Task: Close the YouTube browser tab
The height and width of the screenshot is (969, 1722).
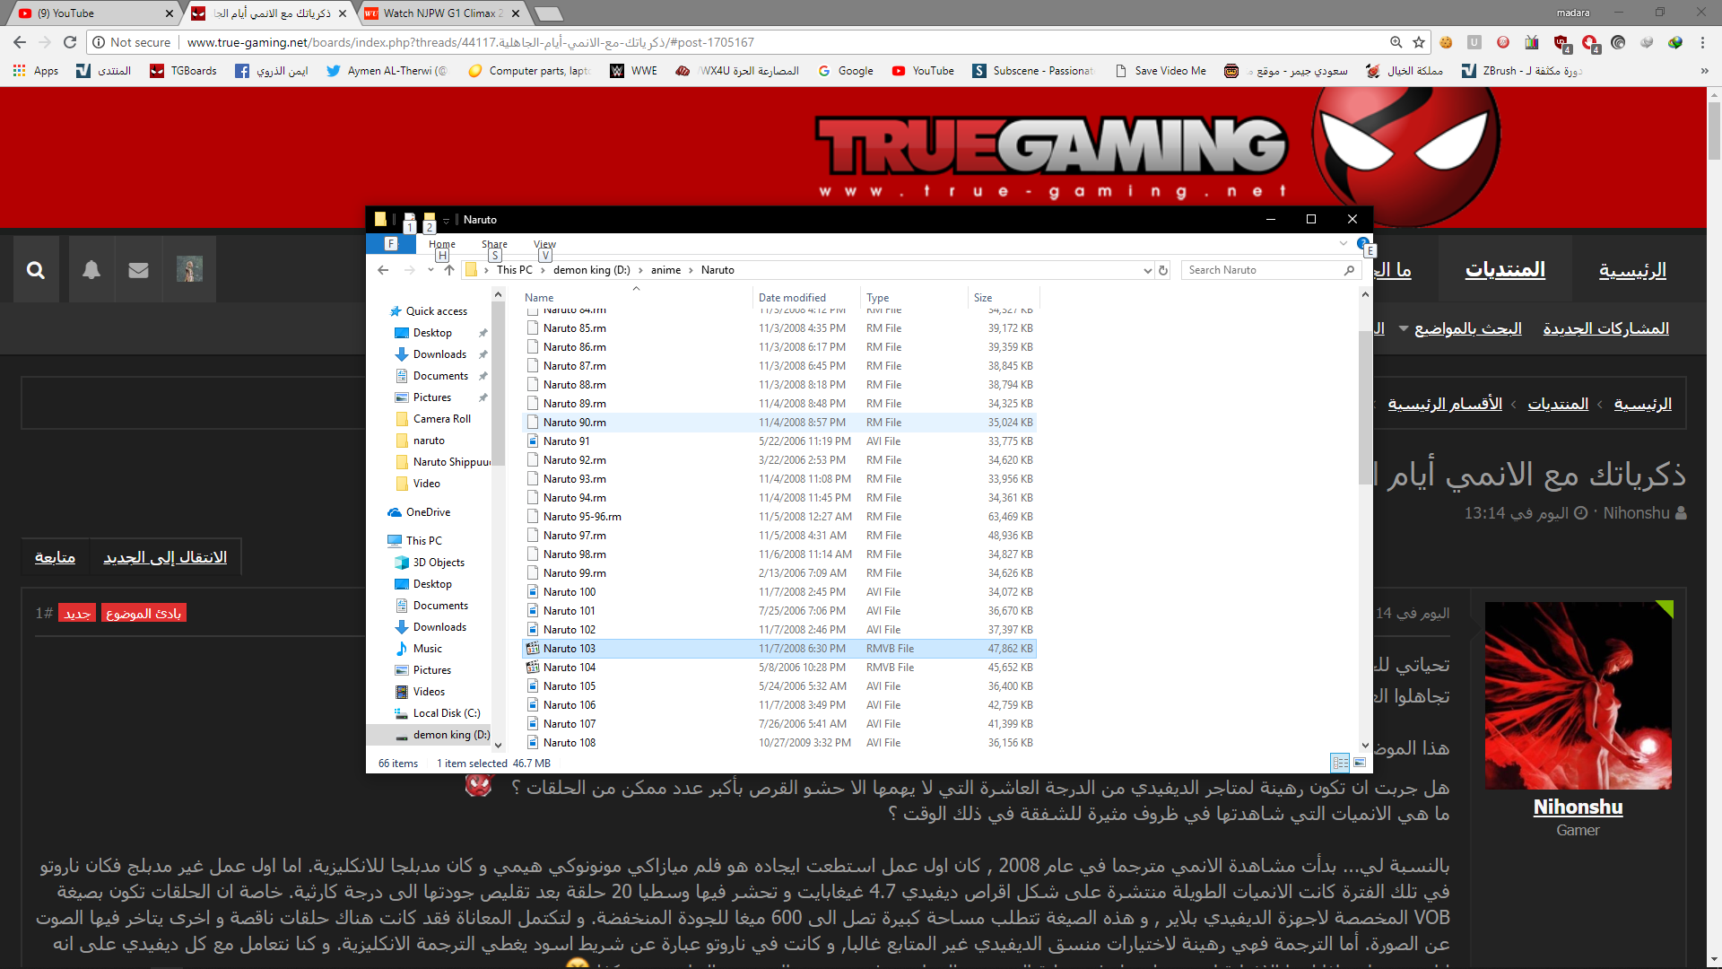Action: click(169, 13)
